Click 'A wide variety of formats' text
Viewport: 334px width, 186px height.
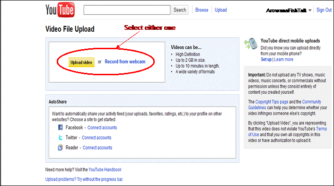pos(195,71)
